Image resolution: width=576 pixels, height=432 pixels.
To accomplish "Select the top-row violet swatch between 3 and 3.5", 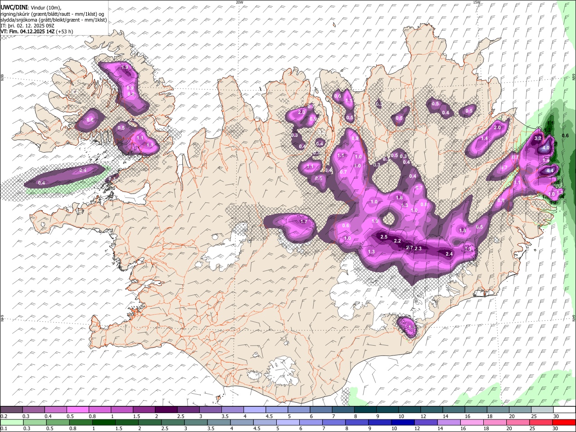I will coord(210,409).
